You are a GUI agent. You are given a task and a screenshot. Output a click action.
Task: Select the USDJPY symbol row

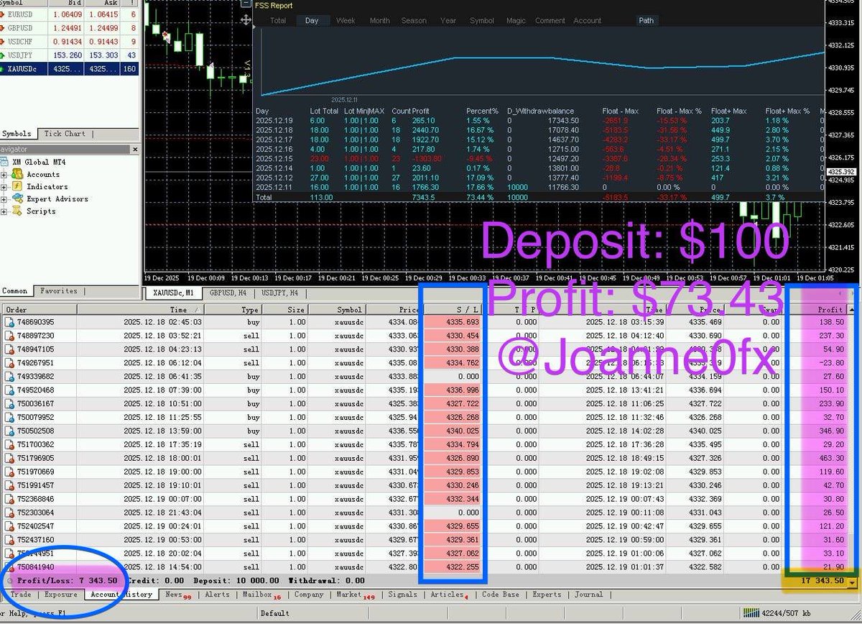(x=70, y=55)
